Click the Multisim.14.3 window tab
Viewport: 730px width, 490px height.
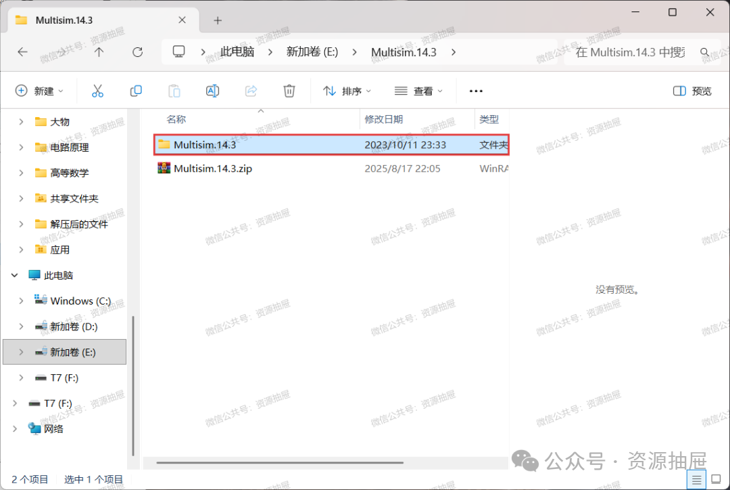[103, 20]
